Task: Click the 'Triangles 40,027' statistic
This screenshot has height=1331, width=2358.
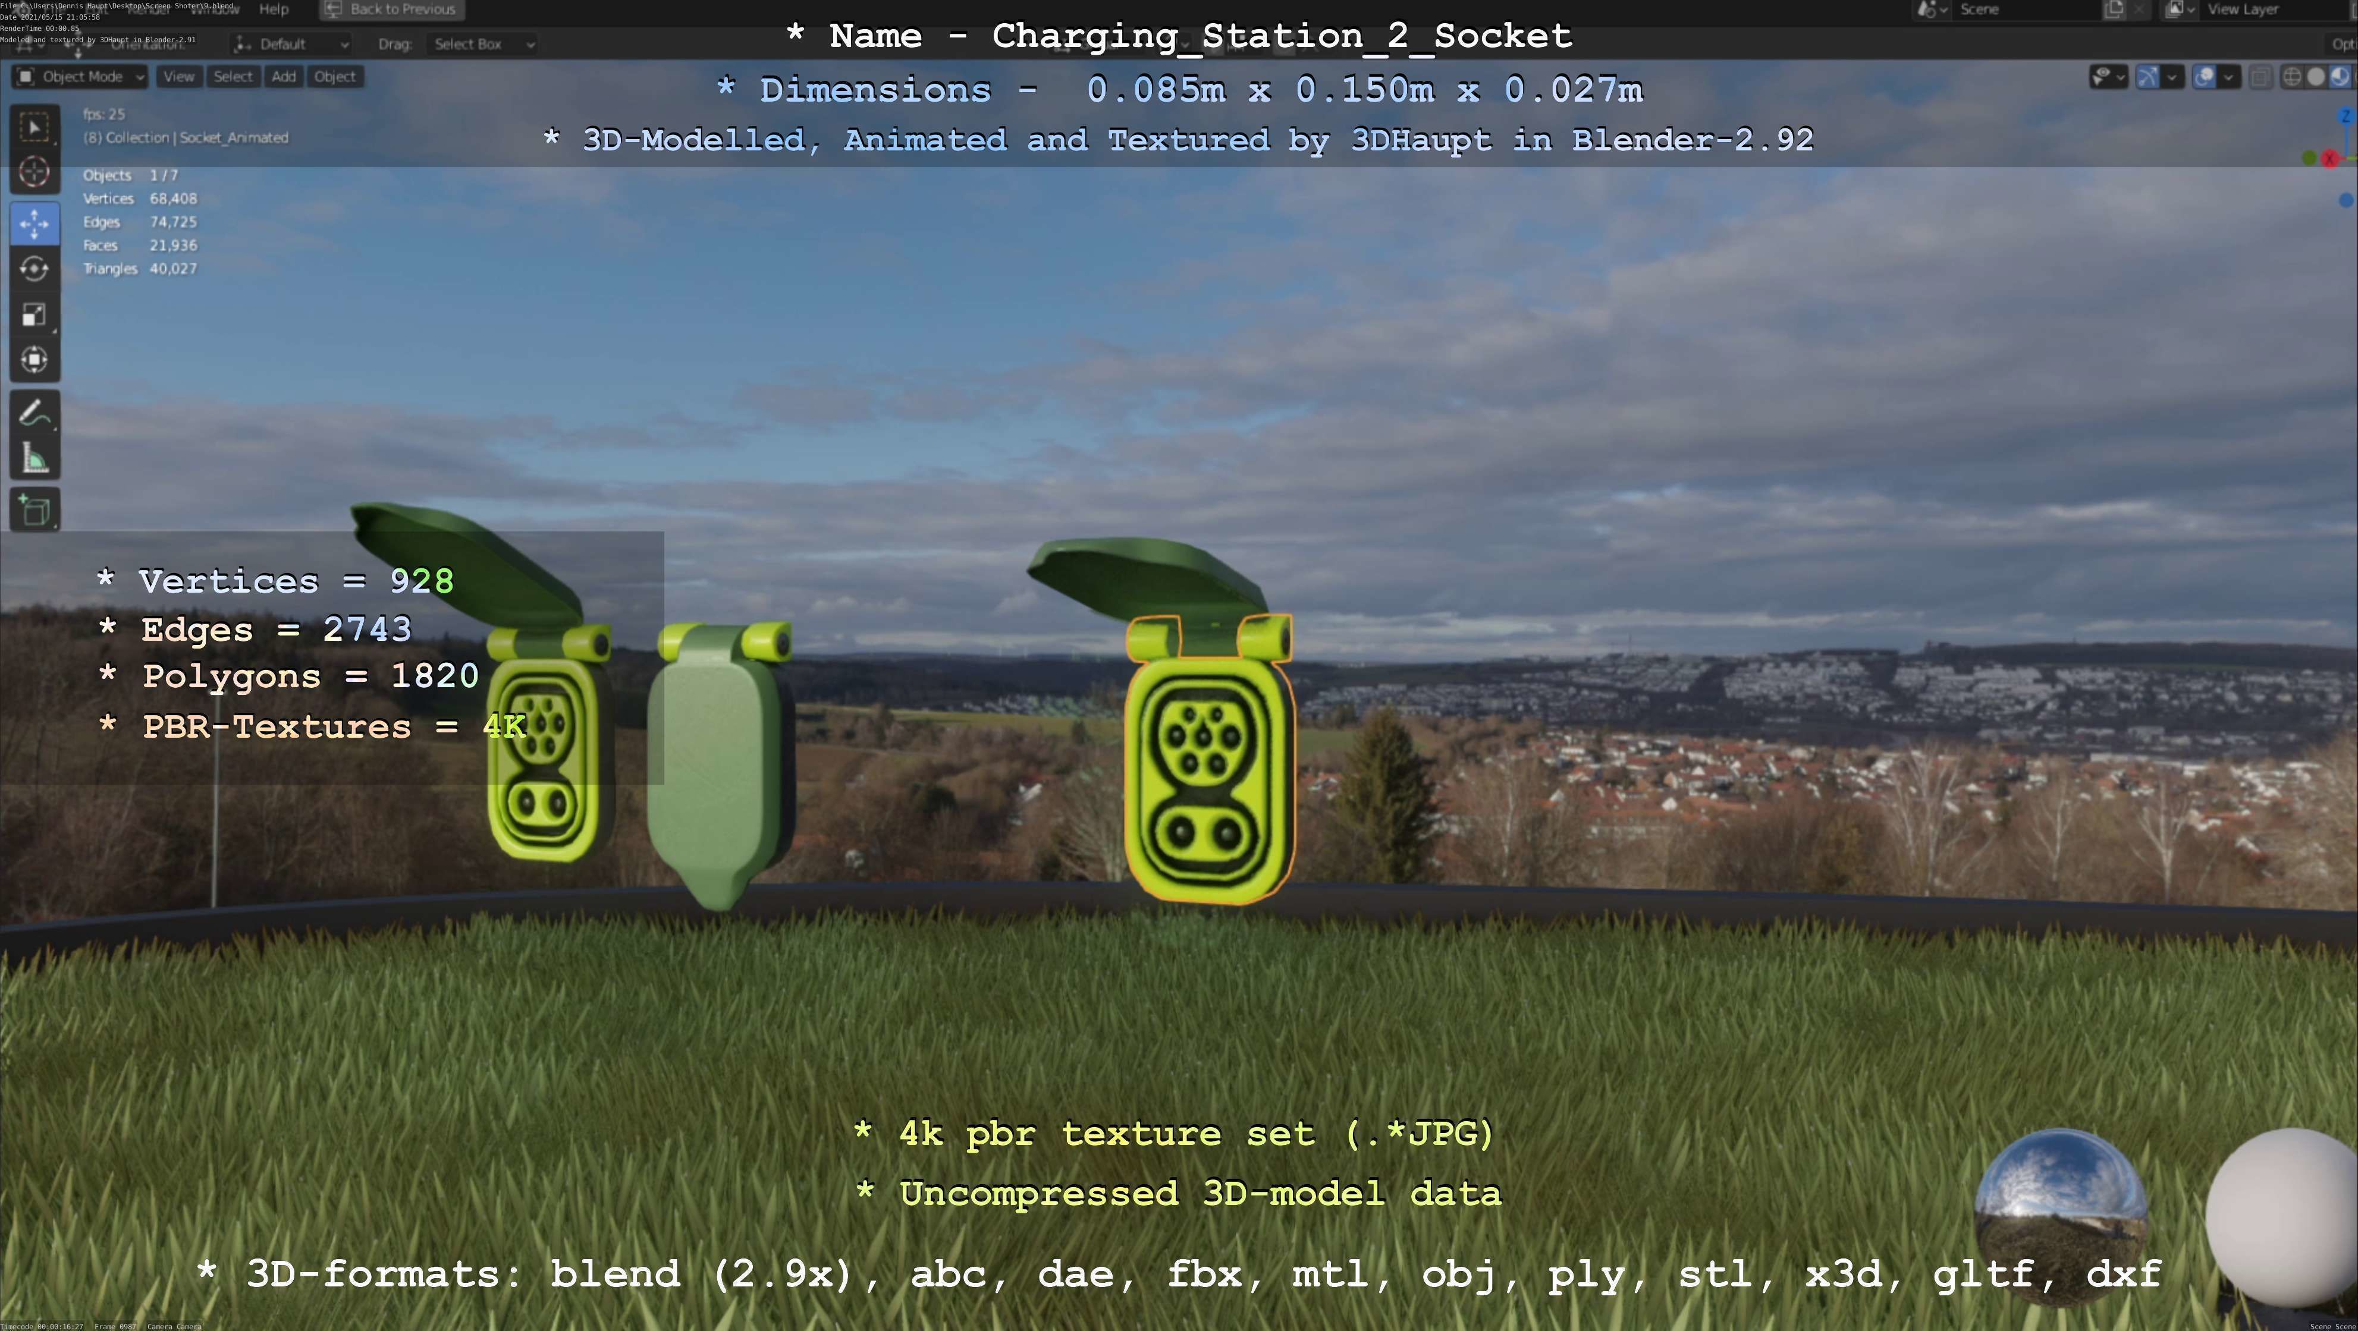Action: [139, 269]
